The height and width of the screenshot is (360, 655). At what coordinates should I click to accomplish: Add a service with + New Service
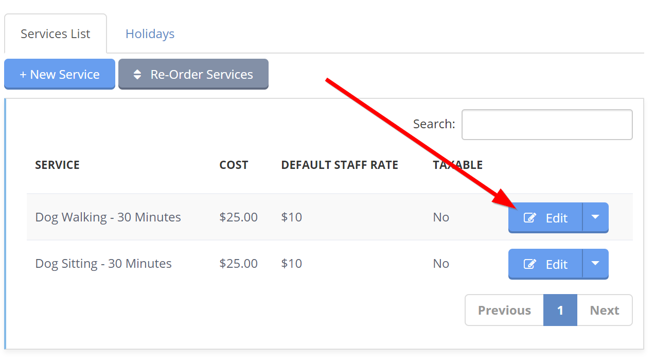pyautogui.click(x=60, y=74)
